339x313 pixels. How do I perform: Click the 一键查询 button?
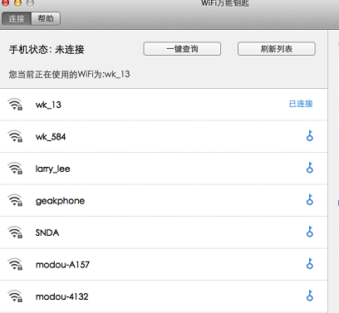(x=182, y=49)
